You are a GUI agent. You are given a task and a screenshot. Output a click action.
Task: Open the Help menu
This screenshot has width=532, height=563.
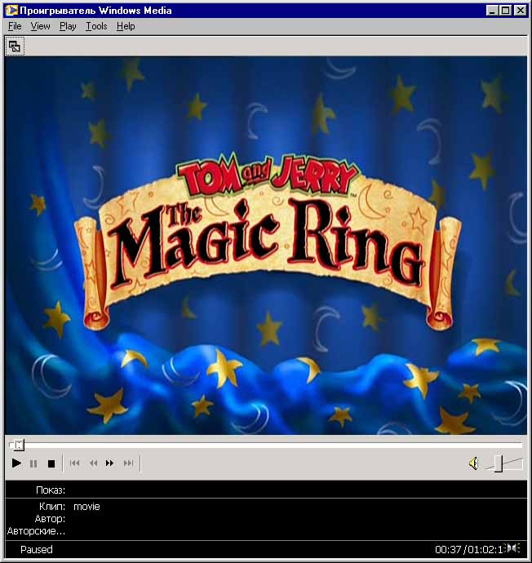coord(126,26)
